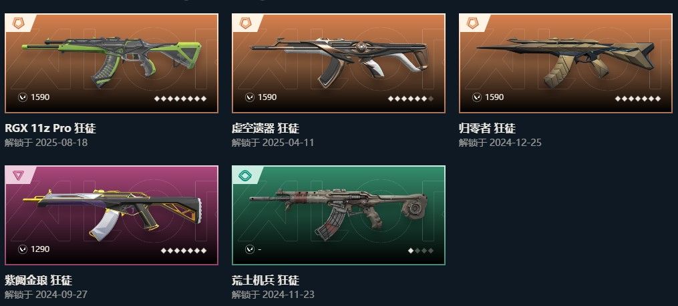Screen dimensions: 678x306
Task: Click upgrade level diamonds on 虚空遗器 card
Action: [410, 99]
